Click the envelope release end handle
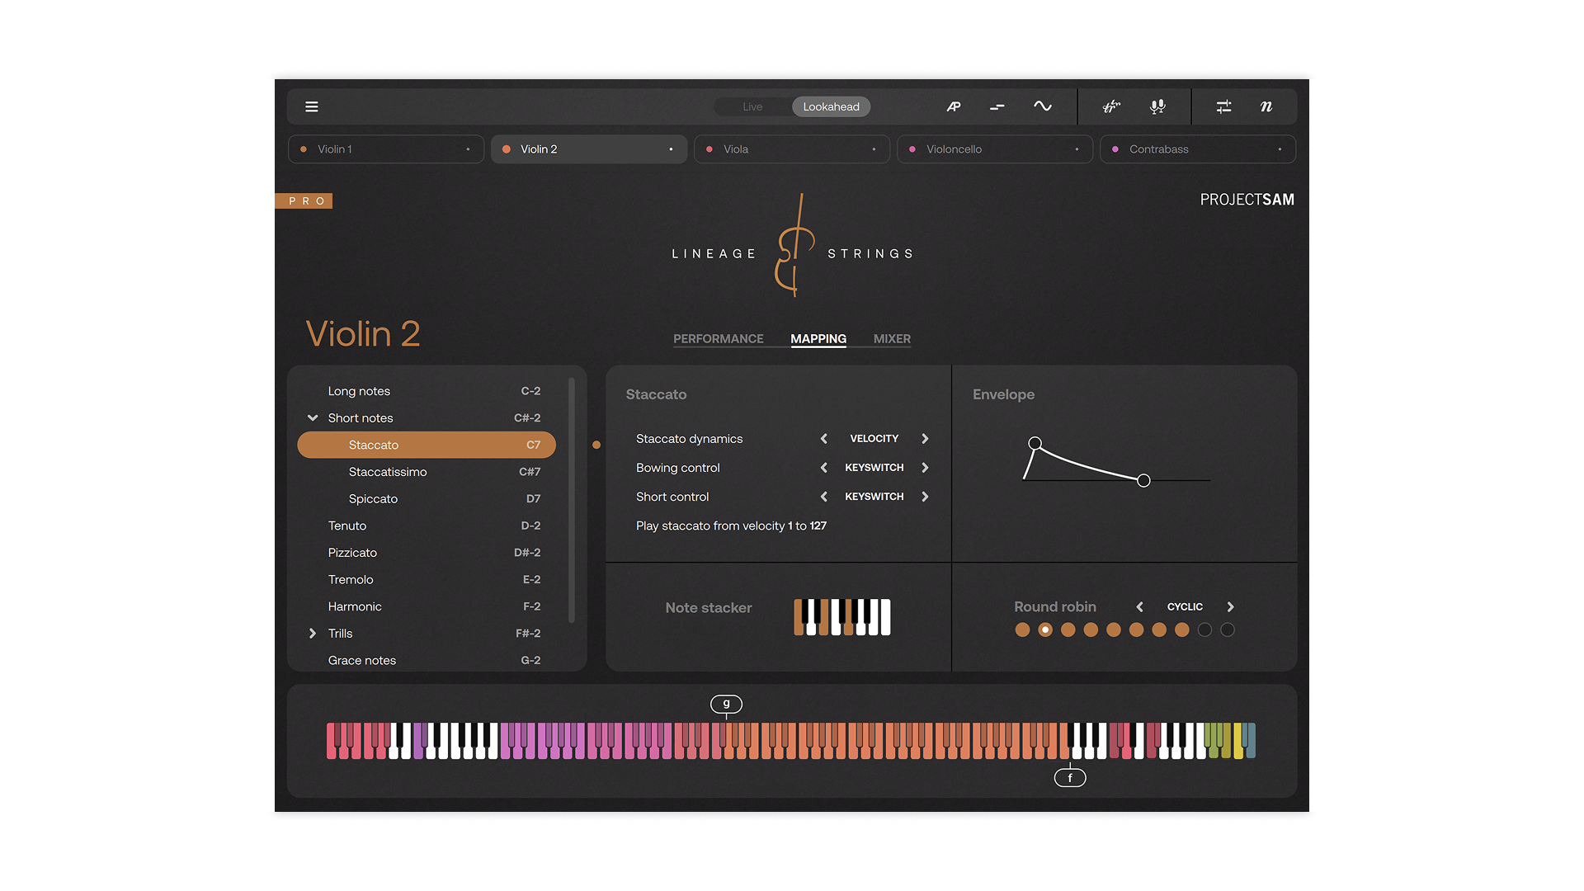1584x891 pixels. click(x=1143, y=480)
